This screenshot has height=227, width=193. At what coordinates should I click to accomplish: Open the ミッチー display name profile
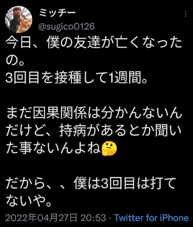coord(58,13)
